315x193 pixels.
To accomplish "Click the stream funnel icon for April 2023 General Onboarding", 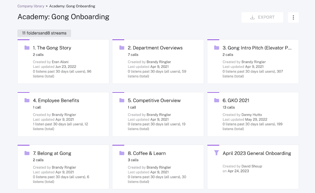I will pyautogui.click(x=216, y=153).
